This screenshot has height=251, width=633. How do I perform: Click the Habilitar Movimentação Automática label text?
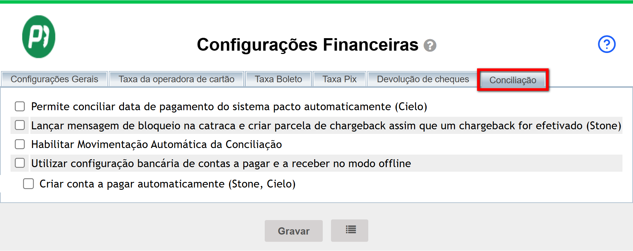click(156, 144)
